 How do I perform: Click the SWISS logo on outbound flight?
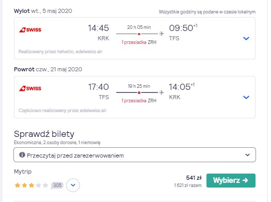tap(30, 30)
